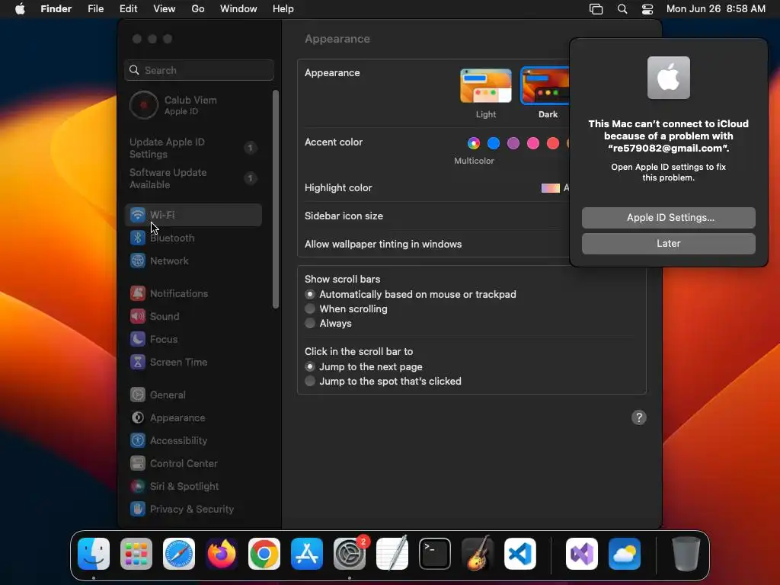Click Apple ID Settings... button
The image size is (780, 585).
[x=669, y=218]
